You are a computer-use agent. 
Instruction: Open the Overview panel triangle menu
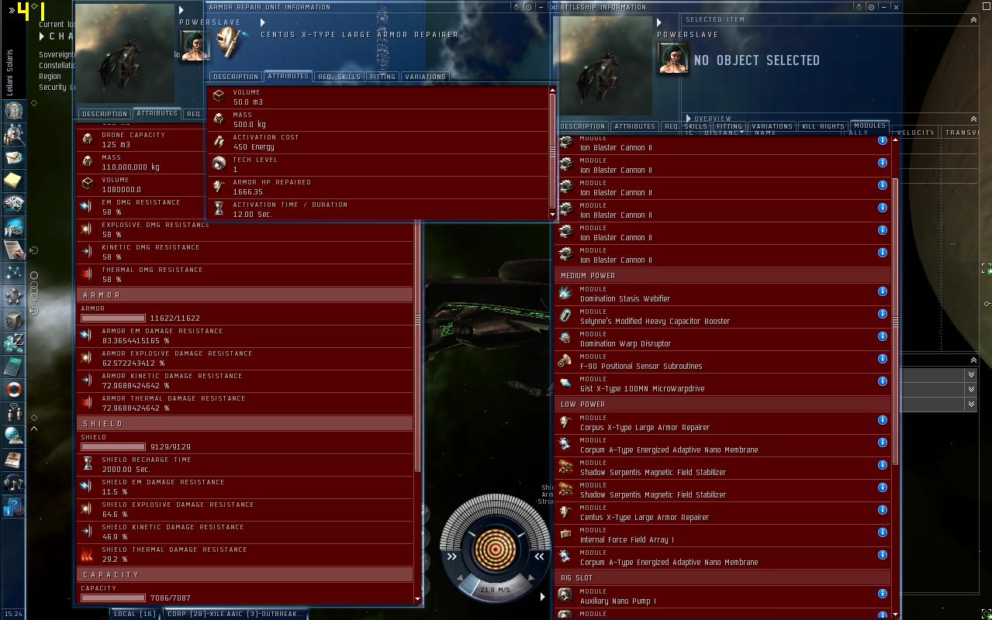point(688,119)
